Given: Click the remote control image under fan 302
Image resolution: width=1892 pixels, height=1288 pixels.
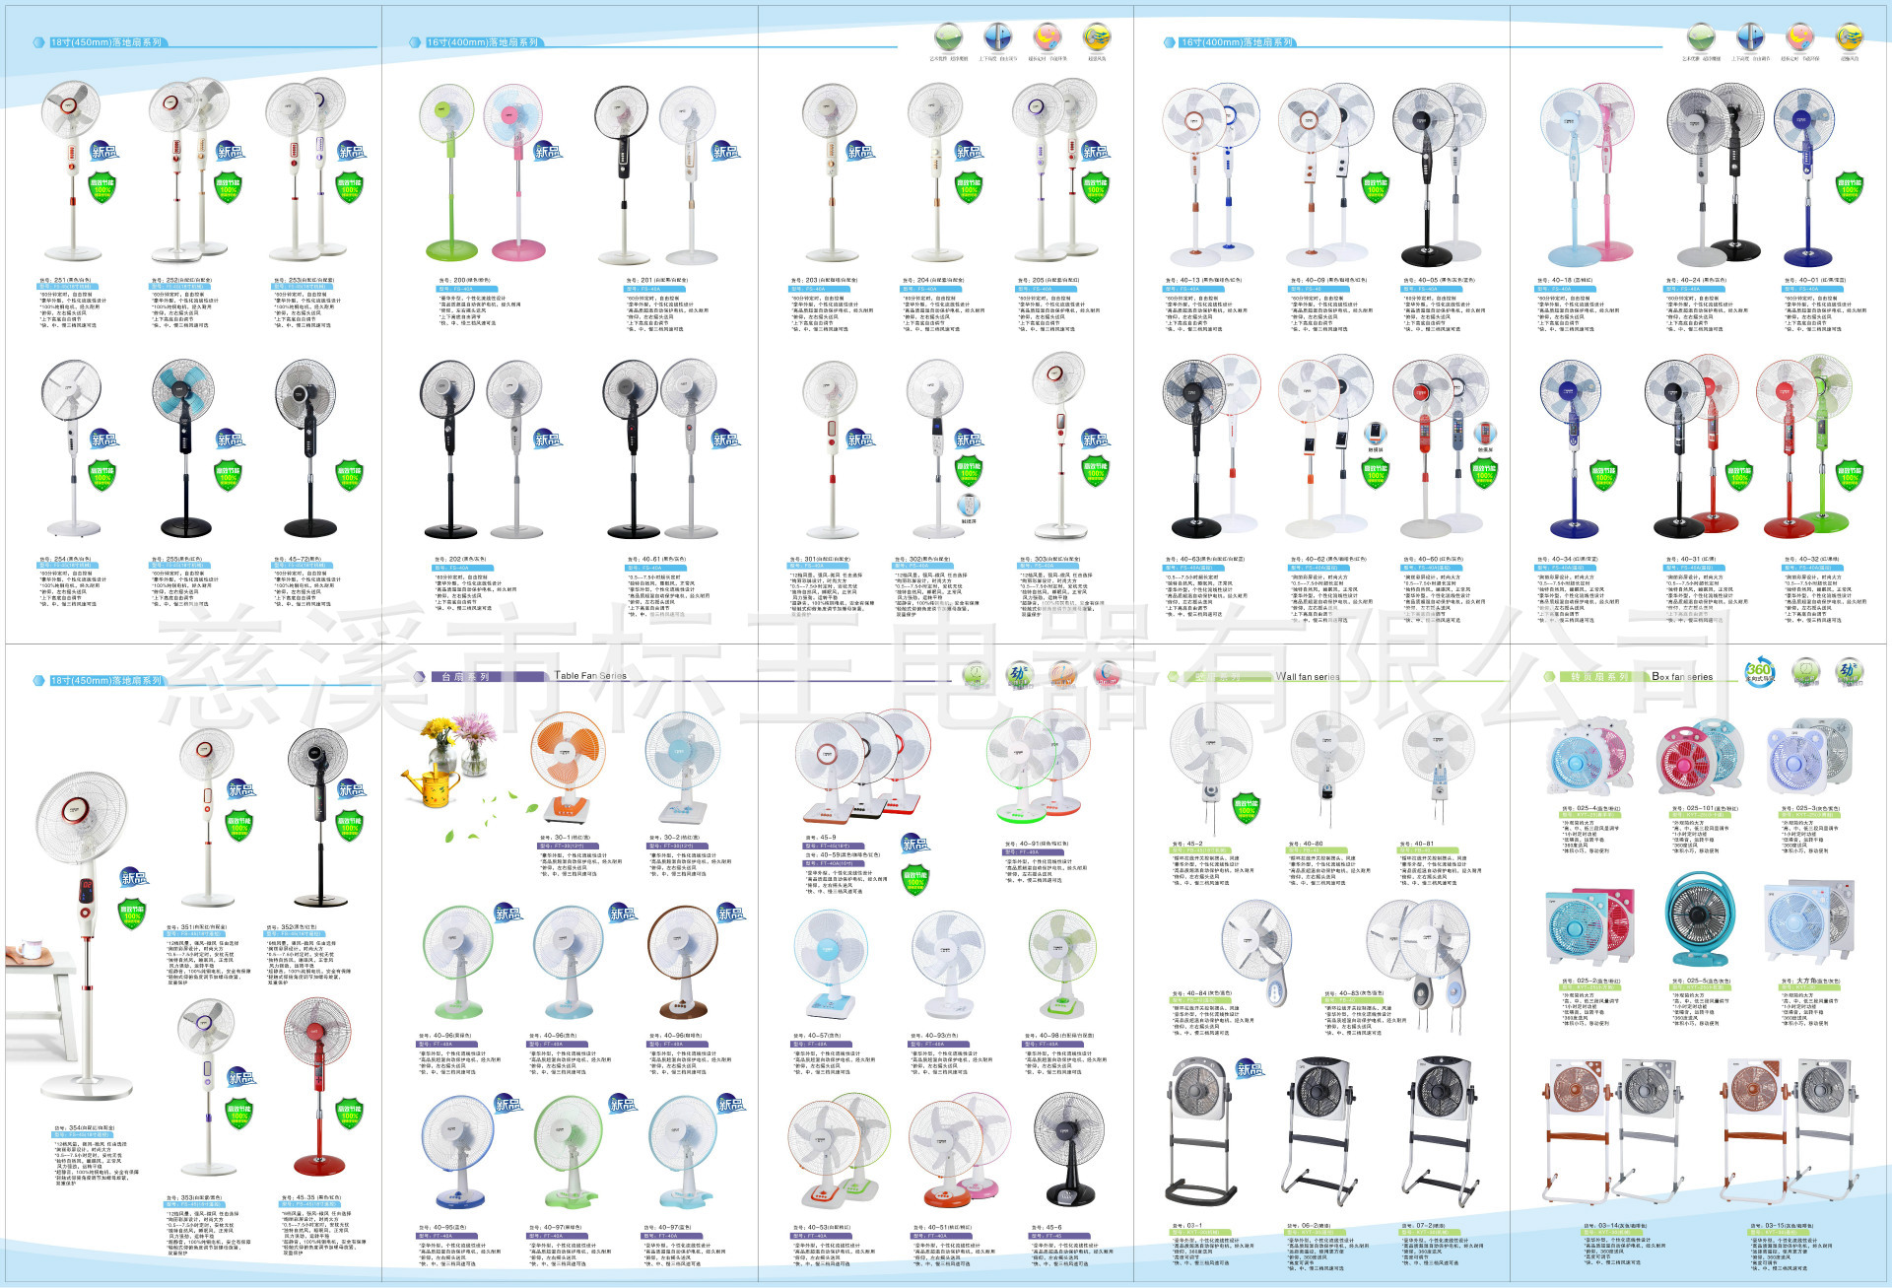Looking at the screenshot, I should click(969, 506).
